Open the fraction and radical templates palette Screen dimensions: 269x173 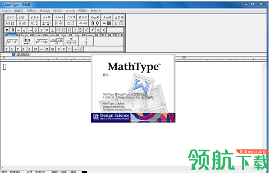22,23
